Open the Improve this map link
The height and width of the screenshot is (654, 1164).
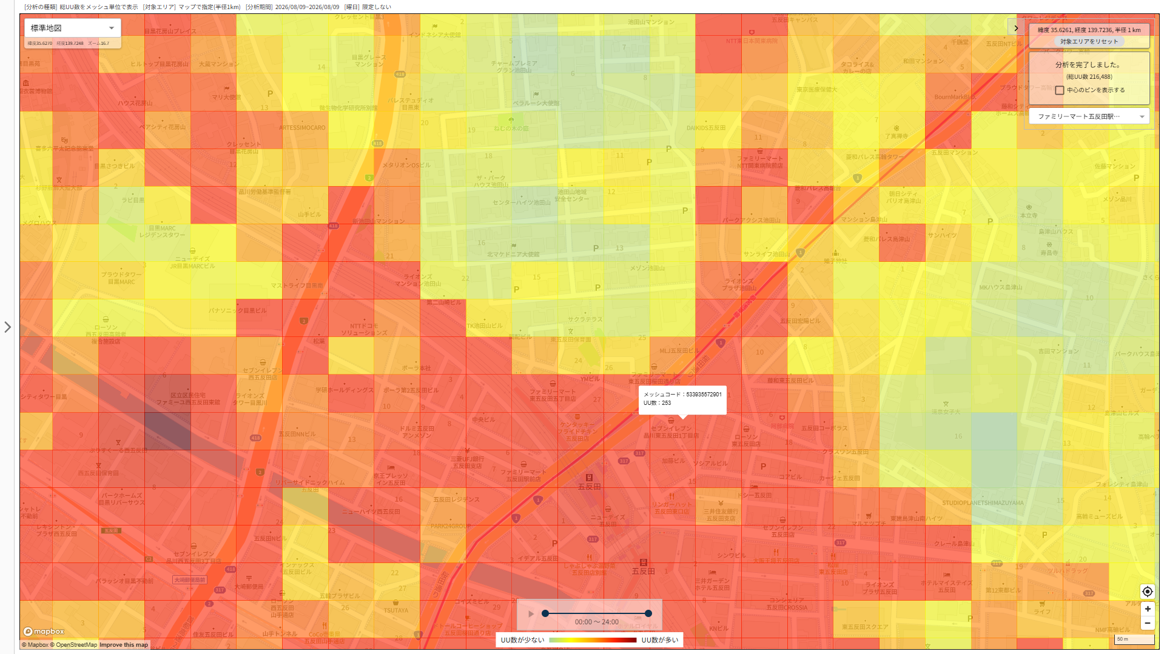click(124, 645)
